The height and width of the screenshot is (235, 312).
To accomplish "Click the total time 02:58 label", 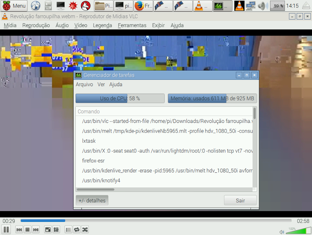I will (x=303, y=221).
